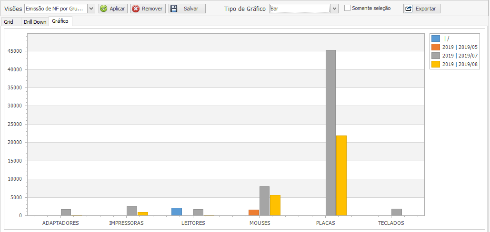Click the floppy disk Salvar icon
Viewport: 490px width, 232px height.
[174, 9]
